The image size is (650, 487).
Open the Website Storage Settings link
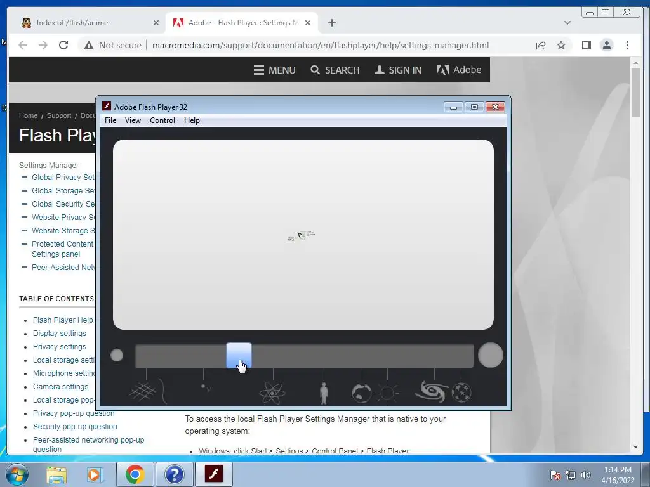pos(63,230)
